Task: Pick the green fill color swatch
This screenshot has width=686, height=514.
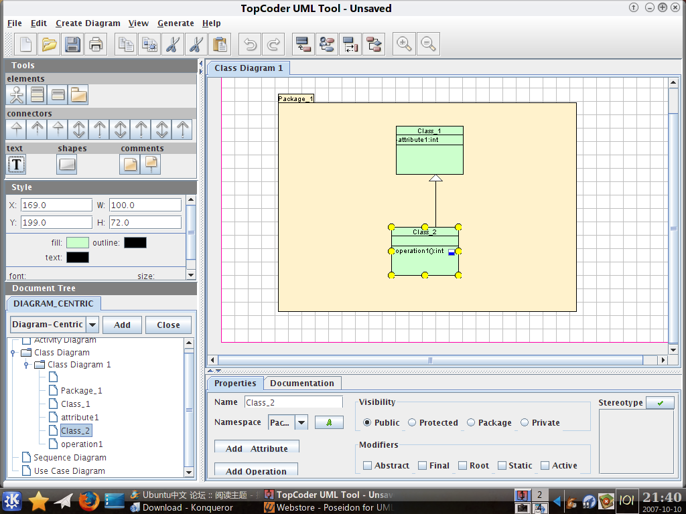Action: [78, 242]
